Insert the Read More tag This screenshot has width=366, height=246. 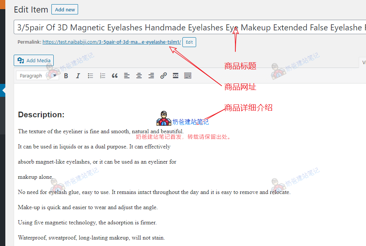(176, 76)
